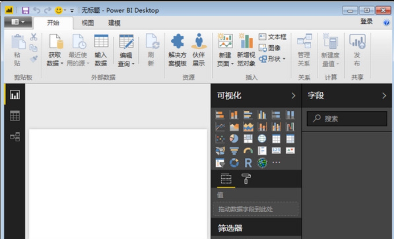
Task: Open the Quick Access Toolbar customize arrow
Action: 72,11
